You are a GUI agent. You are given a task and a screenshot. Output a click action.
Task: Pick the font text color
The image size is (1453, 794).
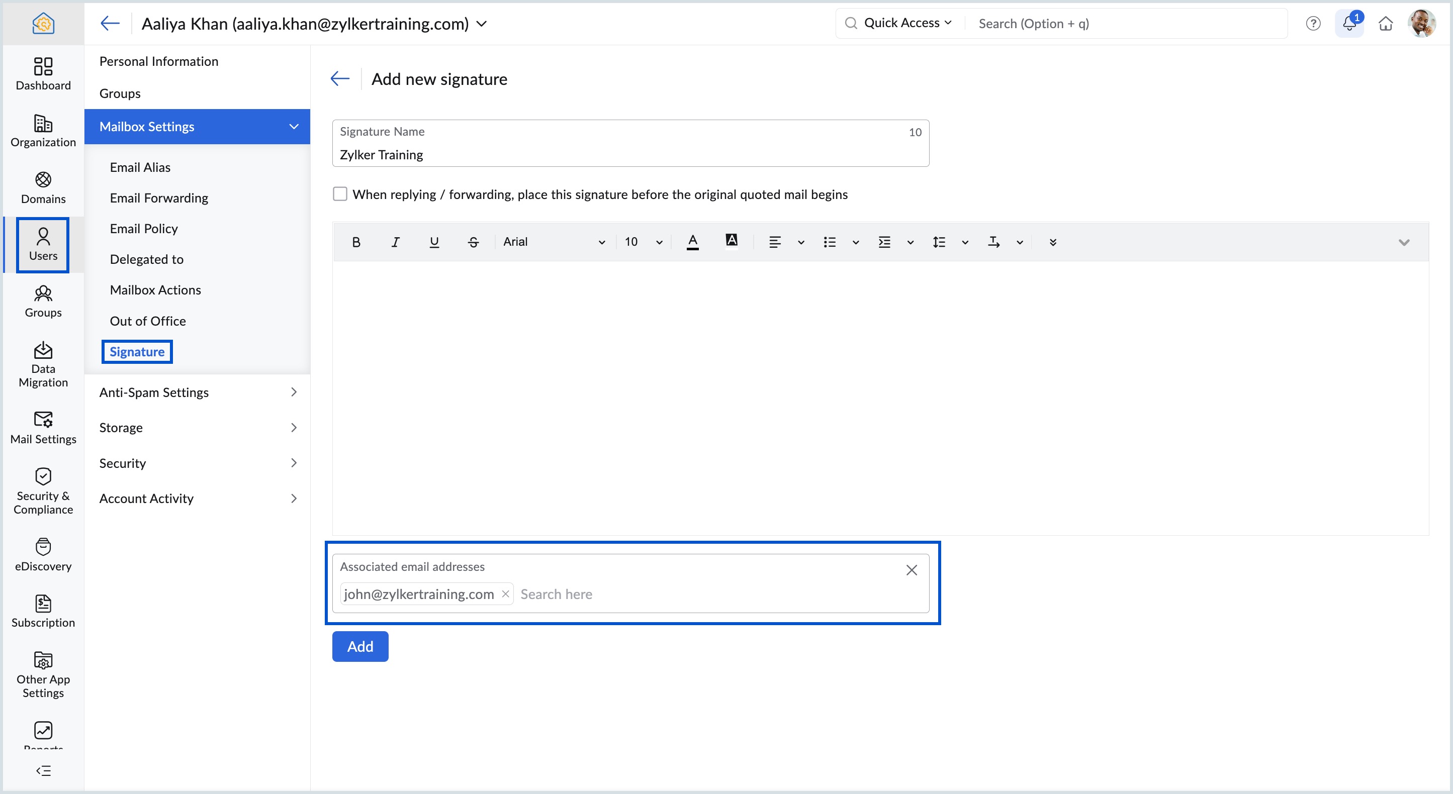coord(693,242)
